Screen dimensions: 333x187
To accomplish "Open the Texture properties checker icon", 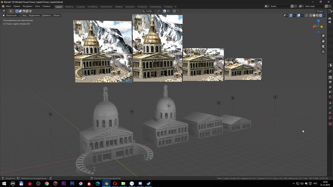I will 330,124.
